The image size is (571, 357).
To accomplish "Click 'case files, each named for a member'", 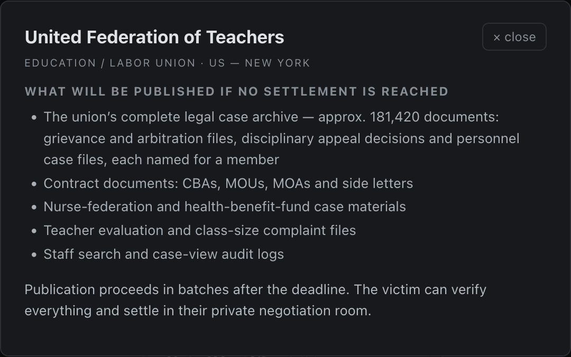I will 161,160.
